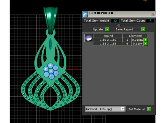The image size is (165, 123).
Task: Select the 1.60 X 1.60 size cell
Action: click(x=108, y=40)
